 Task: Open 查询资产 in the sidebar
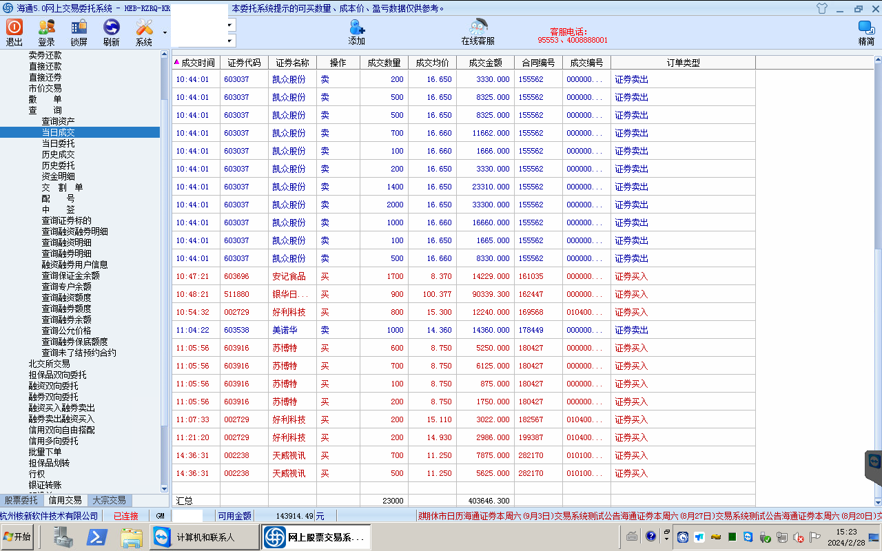(59, 121)
